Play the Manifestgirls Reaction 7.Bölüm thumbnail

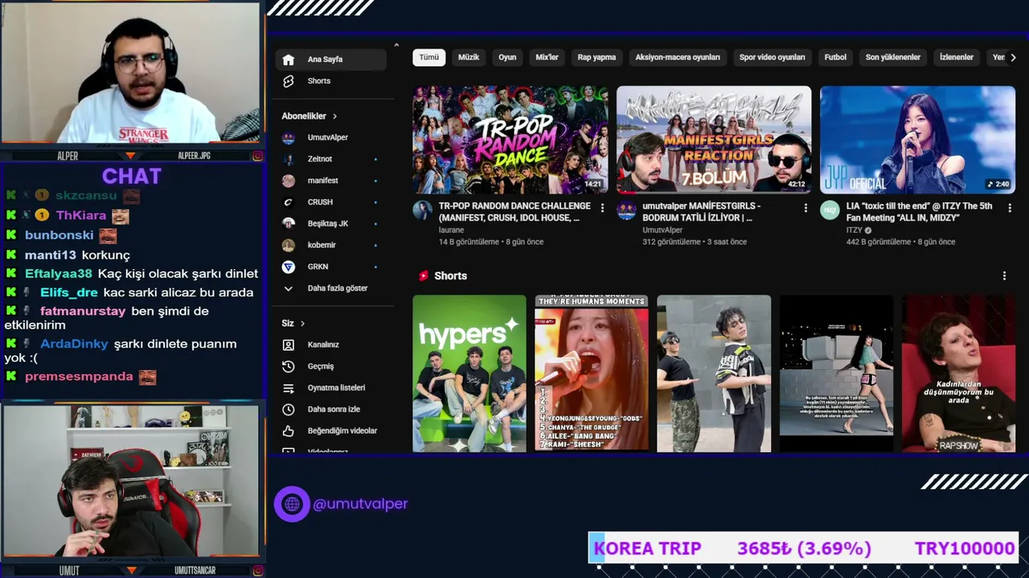[x=714, y=140]
